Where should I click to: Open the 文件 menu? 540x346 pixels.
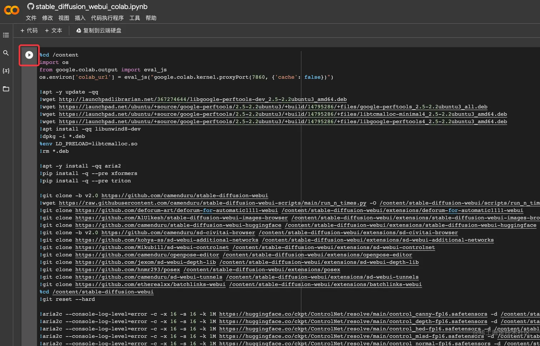coord(31,18)
